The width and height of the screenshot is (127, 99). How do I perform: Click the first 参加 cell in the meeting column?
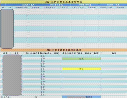42,56
